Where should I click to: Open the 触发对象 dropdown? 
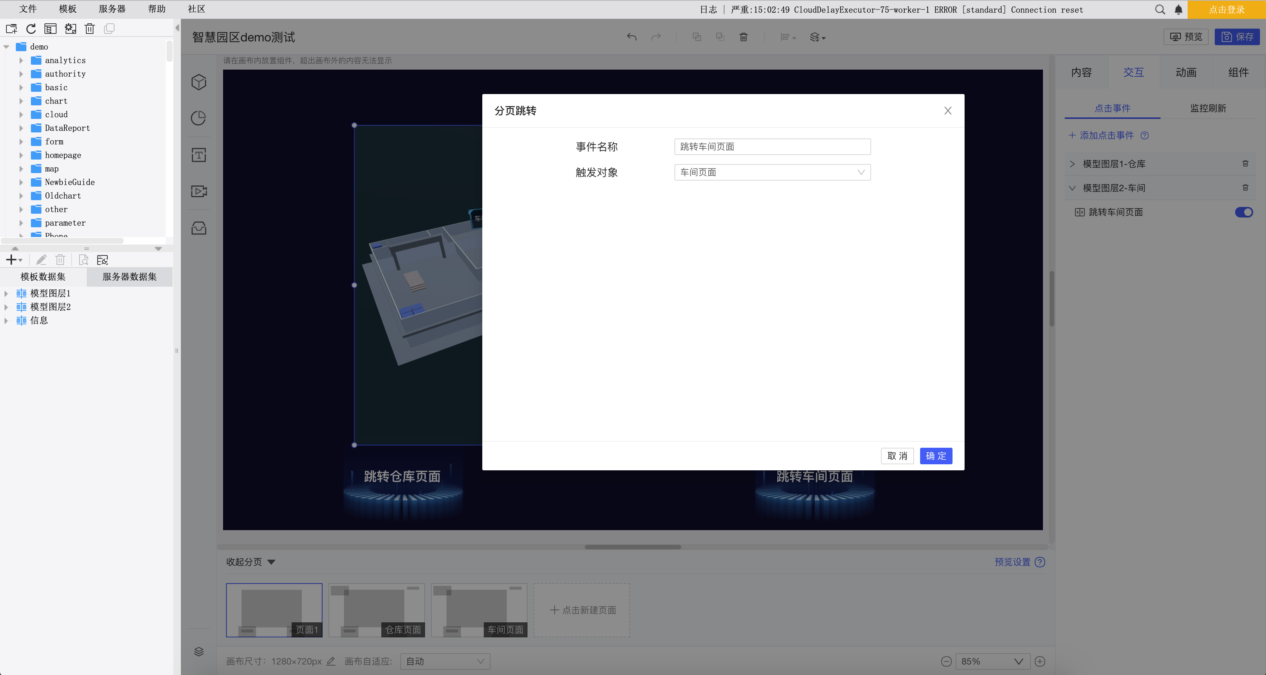[772, 172]
